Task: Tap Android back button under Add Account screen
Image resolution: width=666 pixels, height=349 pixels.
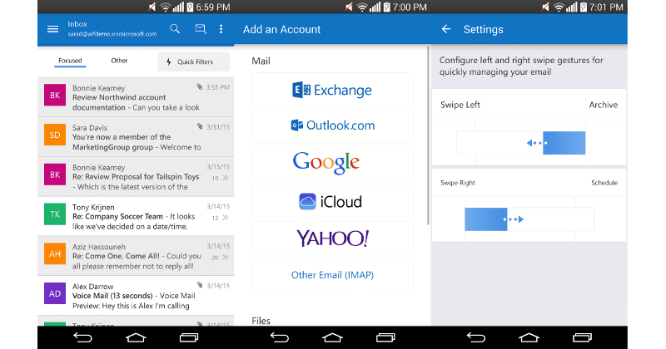Action: point(280,337)
